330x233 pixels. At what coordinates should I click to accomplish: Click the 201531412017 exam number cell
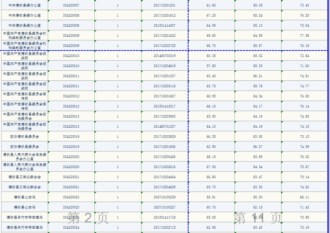coord(165,106)
